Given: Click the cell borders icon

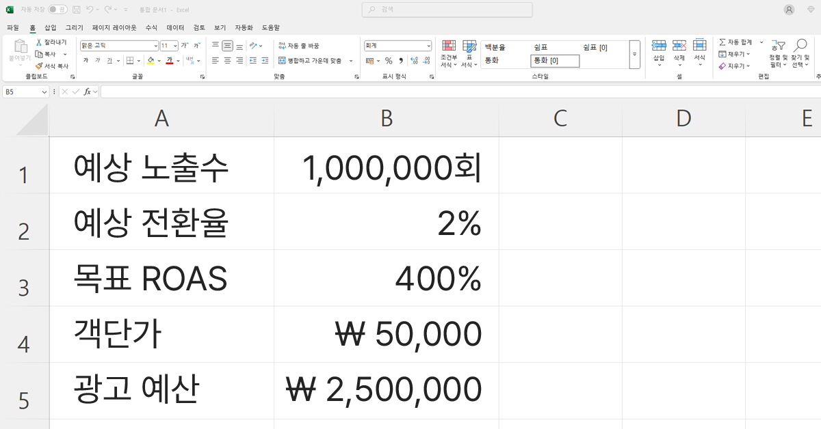Looking at the screenshot, I should (x=130, y=61).
